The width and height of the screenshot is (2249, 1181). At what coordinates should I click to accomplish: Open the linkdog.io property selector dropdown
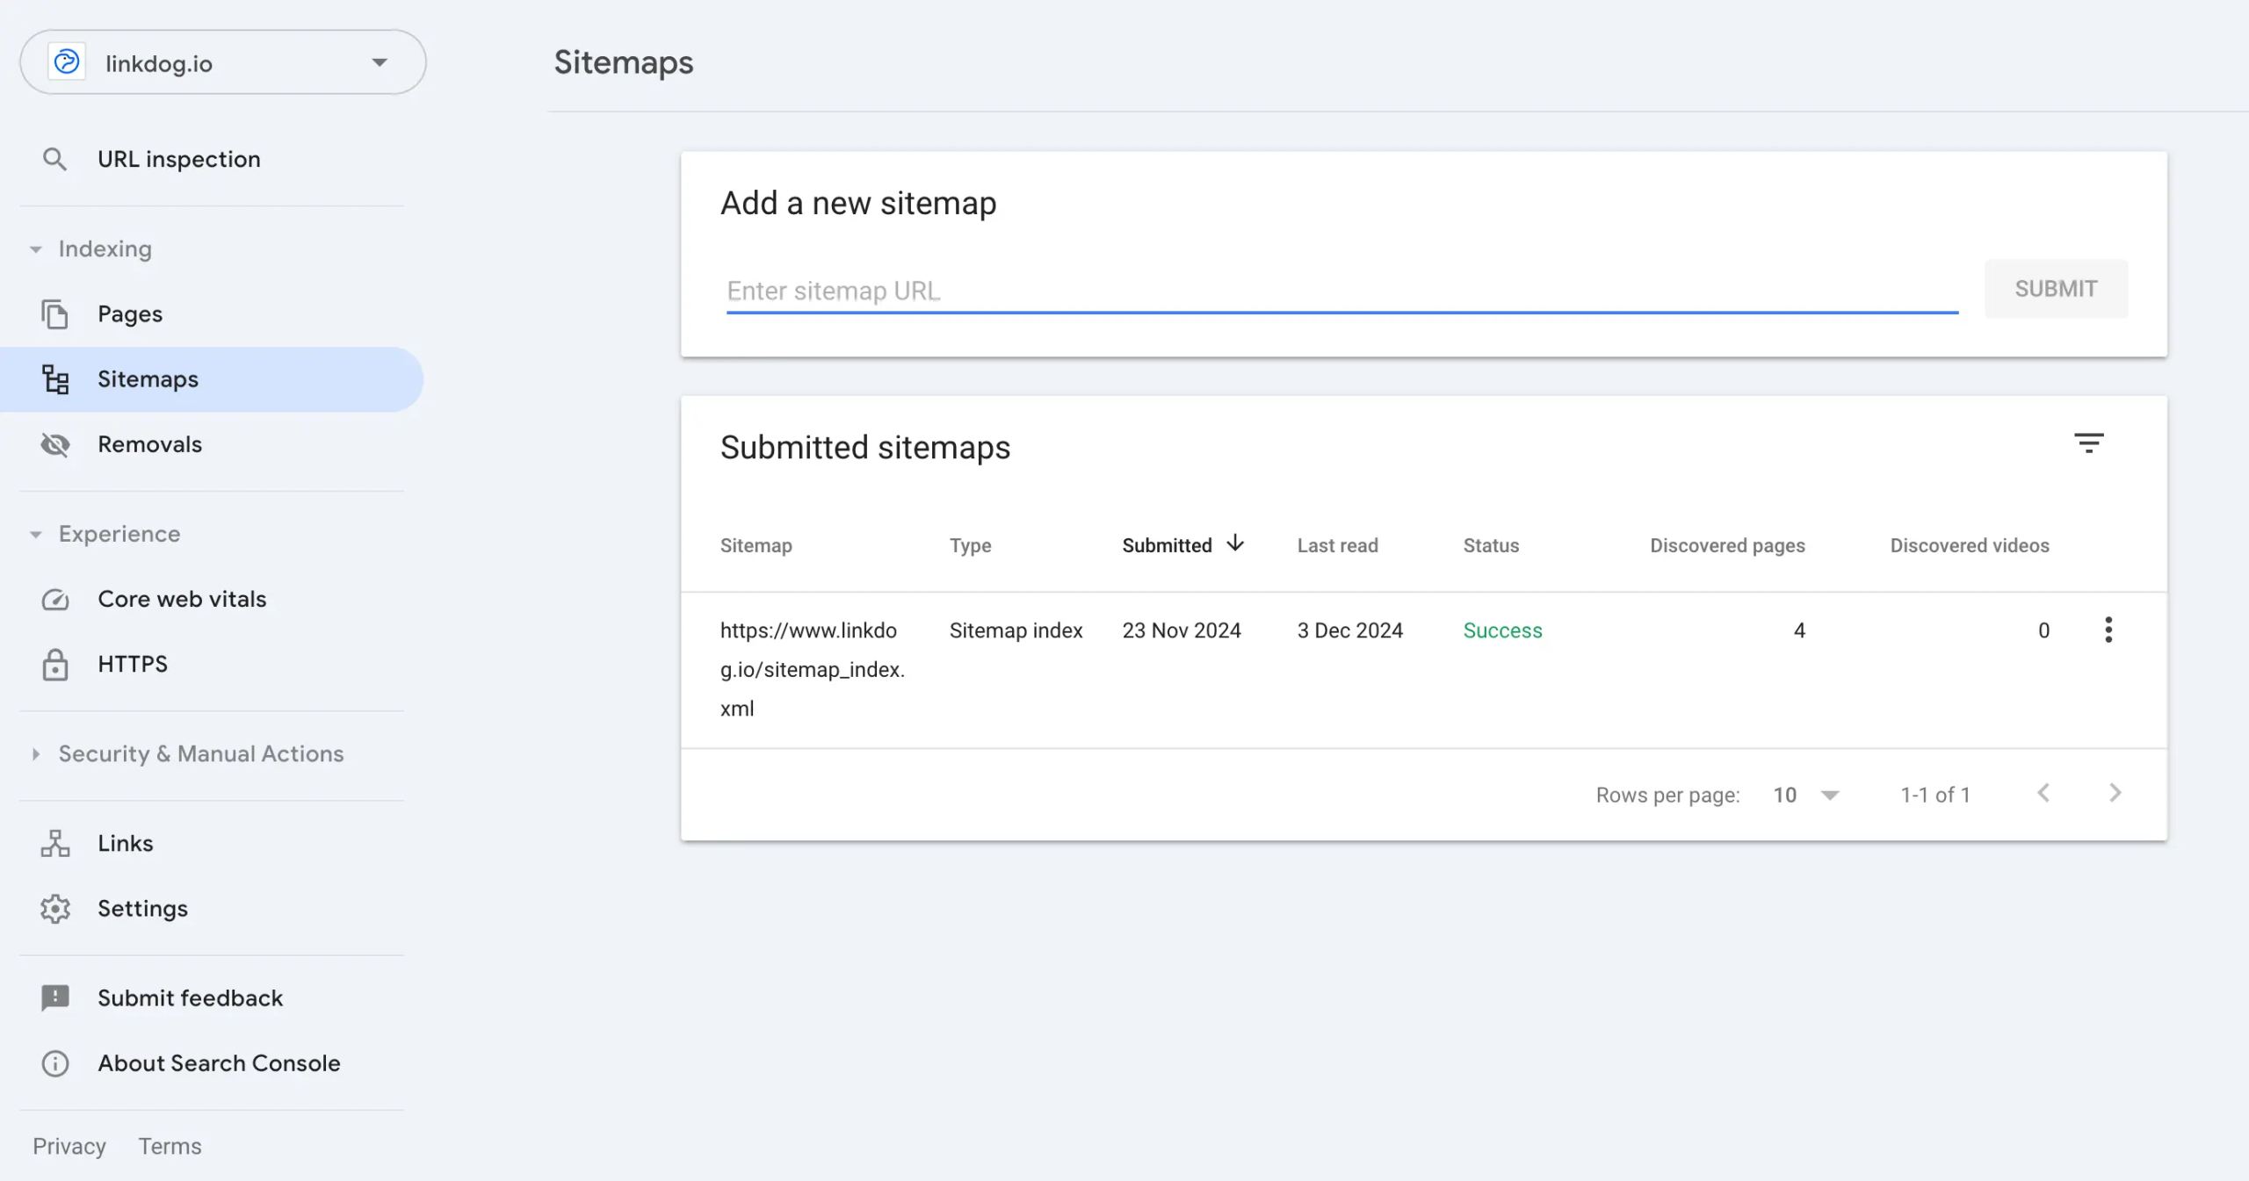[x=223, y=62]
